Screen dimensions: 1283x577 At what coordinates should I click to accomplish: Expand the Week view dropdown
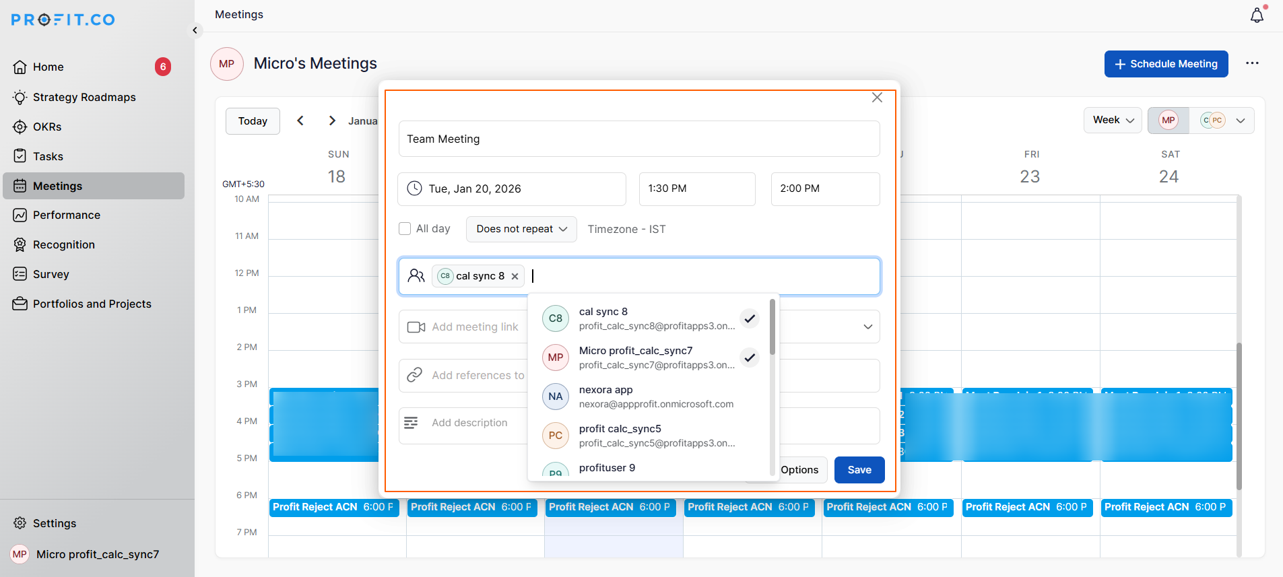click(1113, 121)
